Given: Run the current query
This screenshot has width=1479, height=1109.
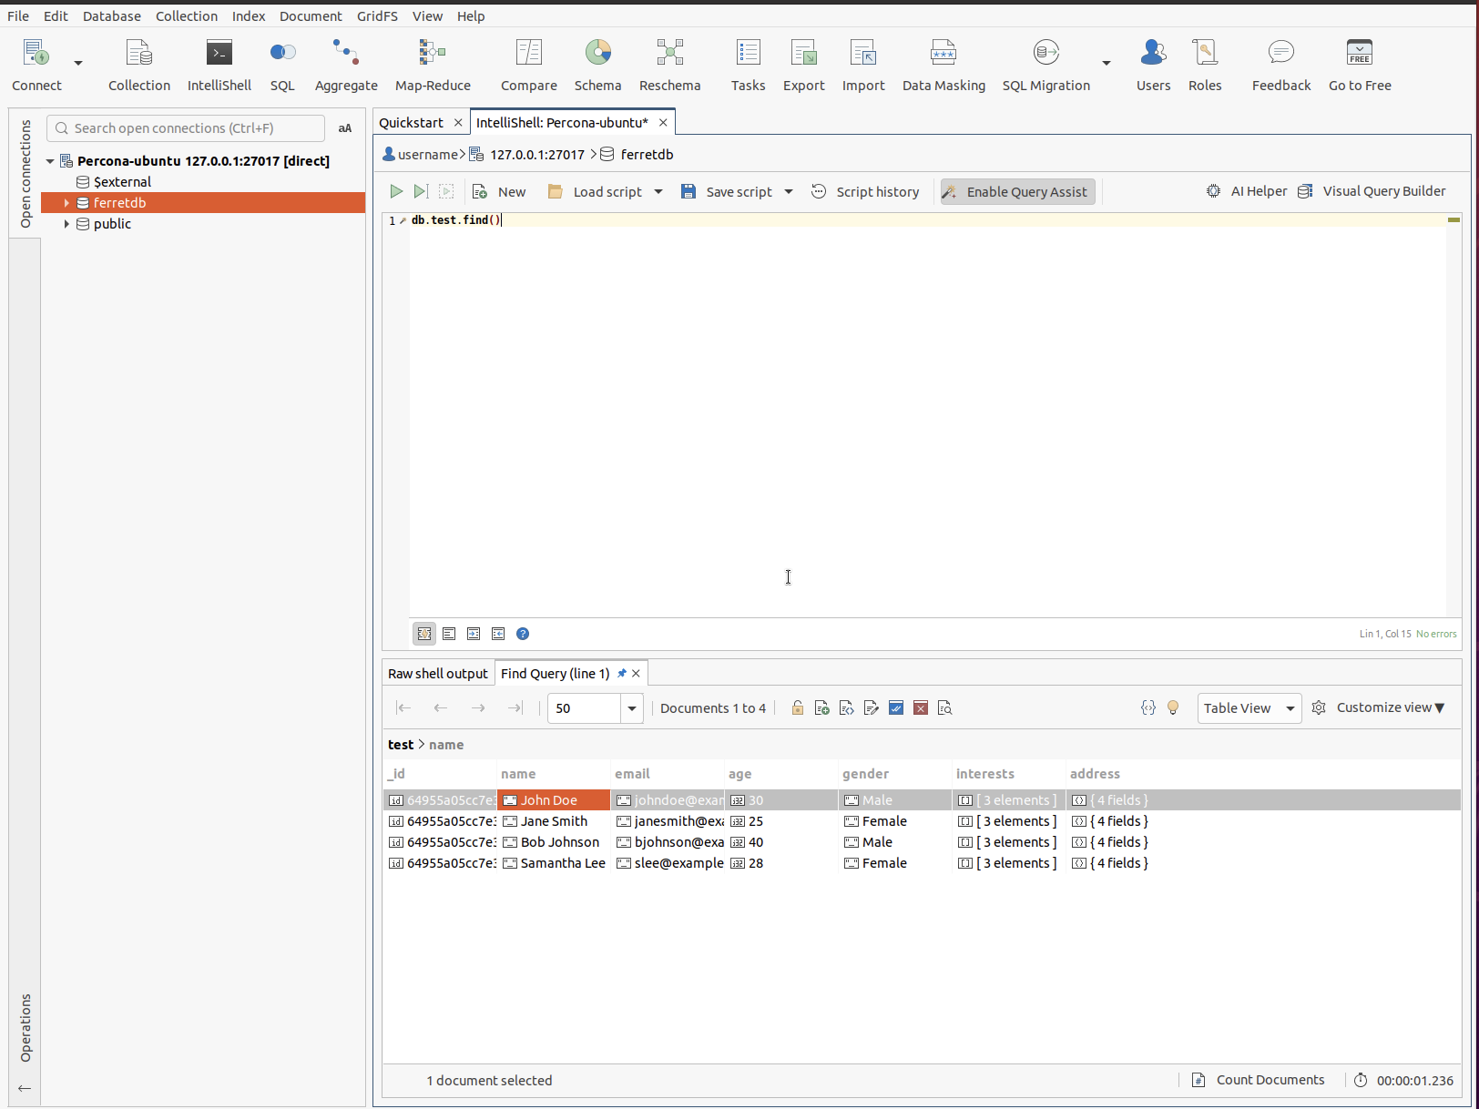Looking at the screenshot, I should pyautogui.click(x=396, y=191).
